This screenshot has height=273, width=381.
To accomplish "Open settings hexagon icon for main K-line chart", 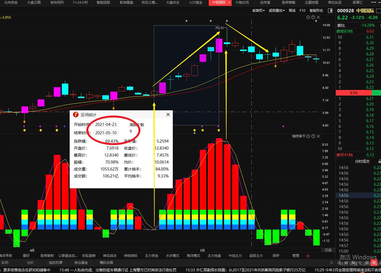I will point(308,17).
